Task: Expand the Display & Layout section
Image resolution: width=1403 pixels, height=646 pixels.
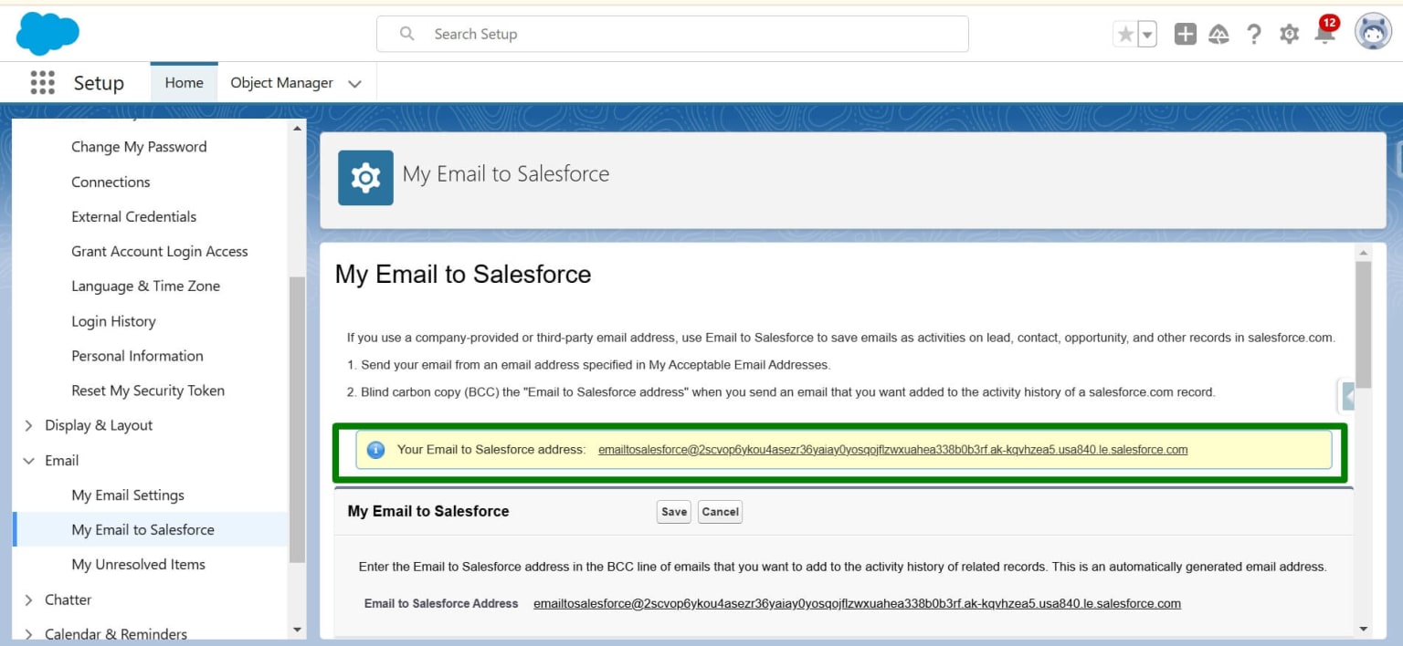Action: click(28, 425)
